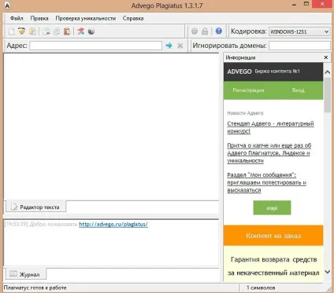This screenshot has height=293, width=334.
Task: Click inside the main text editor area
Action: click(111, 126)
